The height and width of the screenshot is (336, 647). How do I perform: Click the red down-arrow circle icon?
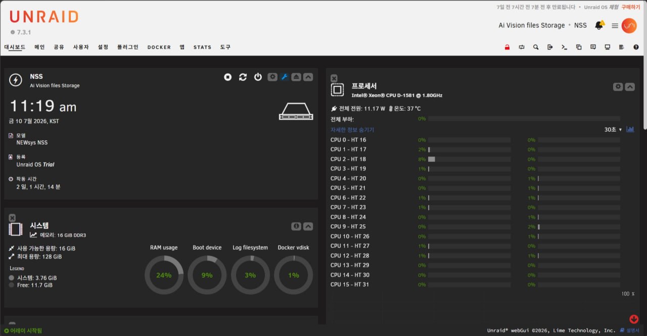click(634, 319)
